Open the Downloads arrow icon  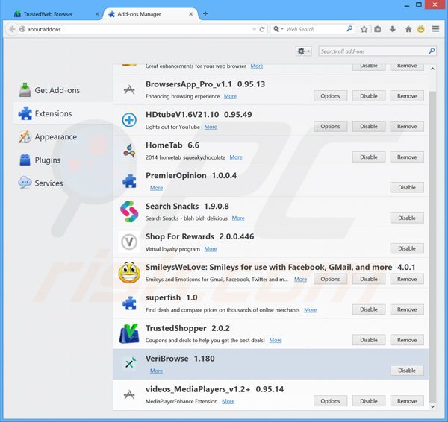[393, 29]
